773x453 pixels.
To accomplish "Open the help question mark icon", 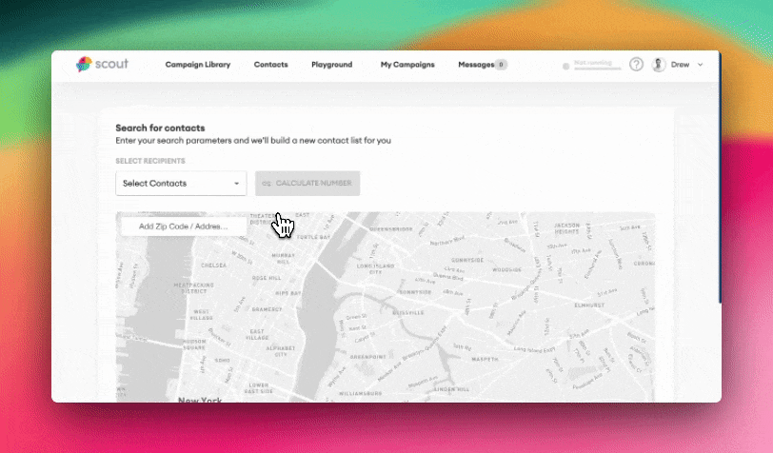I will 636,64.
